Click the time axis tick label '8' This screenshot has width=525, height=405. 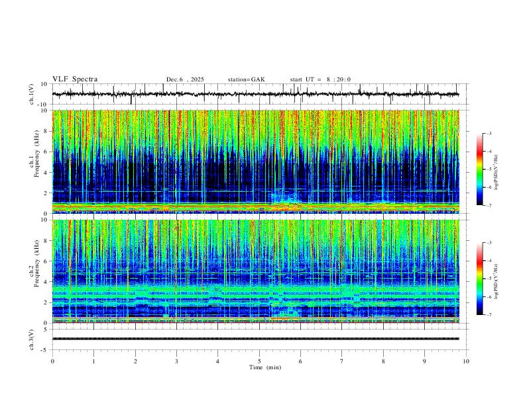(383, 361)
